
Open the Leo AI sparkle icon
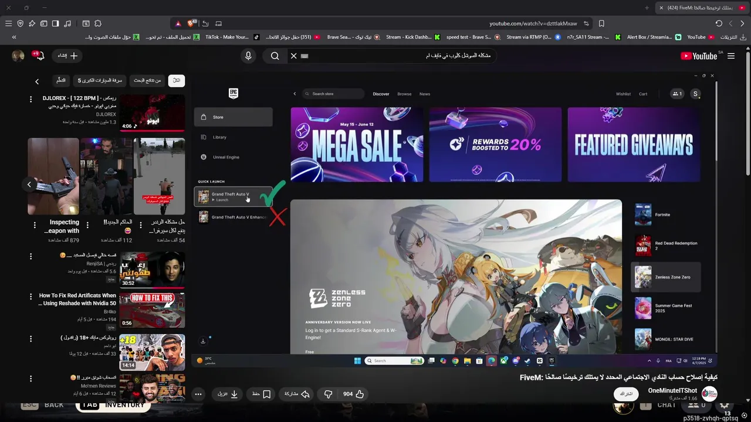(x=32, y=23)
